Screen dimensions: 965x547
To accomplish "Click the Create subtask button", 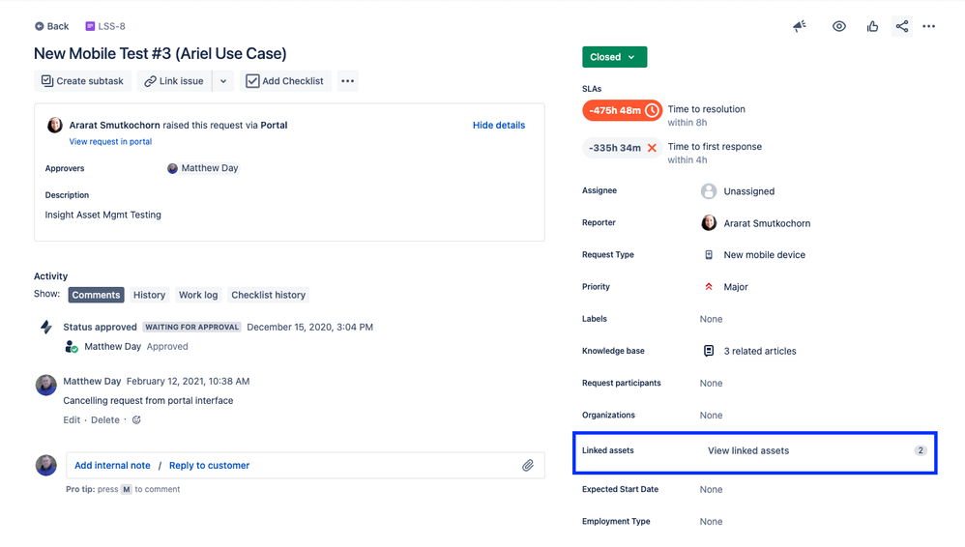I will click(x=82, y=81).
